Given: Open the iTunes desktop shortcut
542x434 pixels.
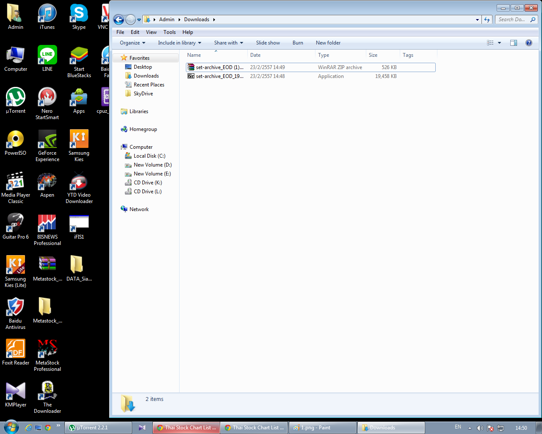Looking at the screenshot, I should point(47,17).
